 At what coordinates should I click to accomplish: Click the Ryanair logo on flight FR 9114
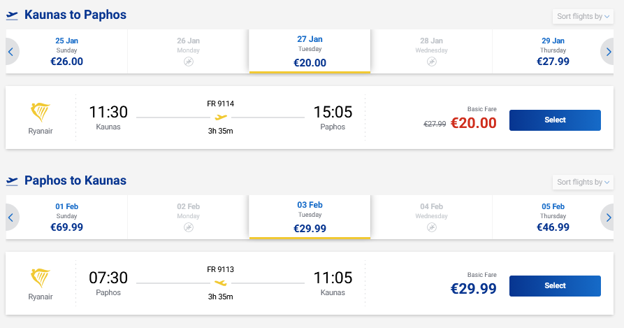click(x=40, y=112)
